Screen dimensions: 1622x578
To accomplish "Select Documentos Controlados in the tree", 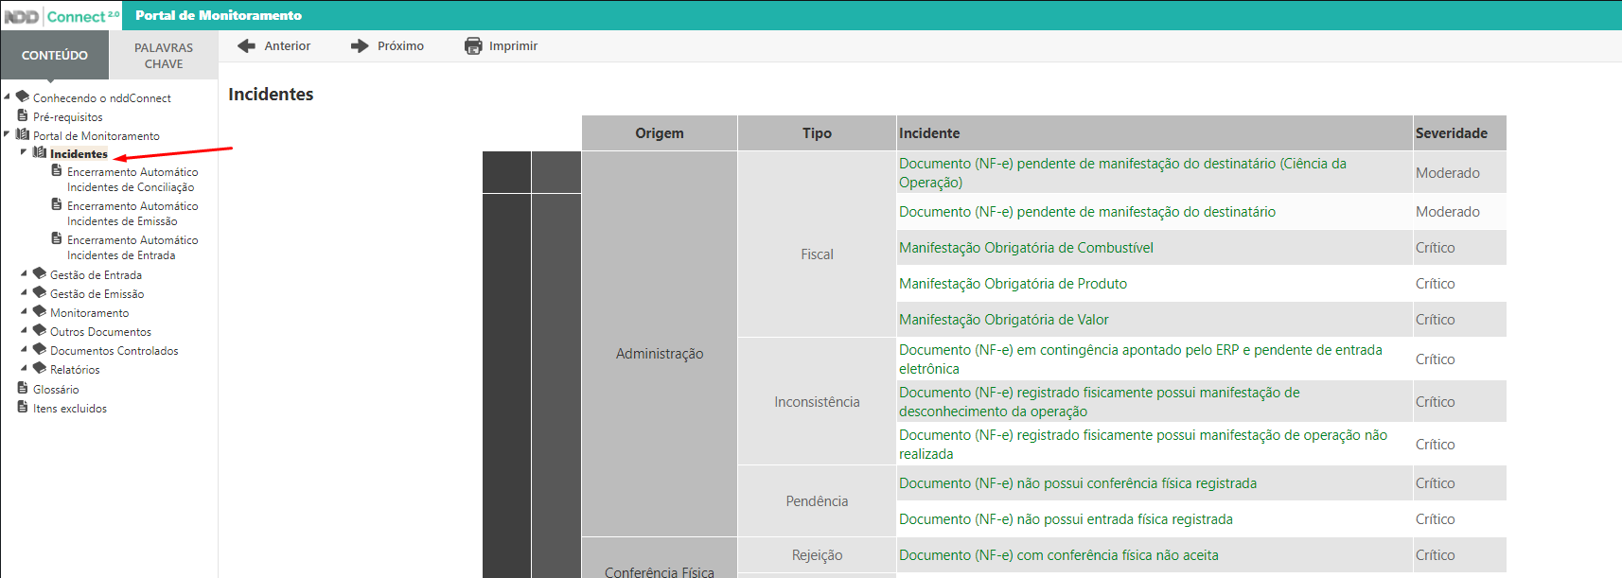I will [114, 351].
